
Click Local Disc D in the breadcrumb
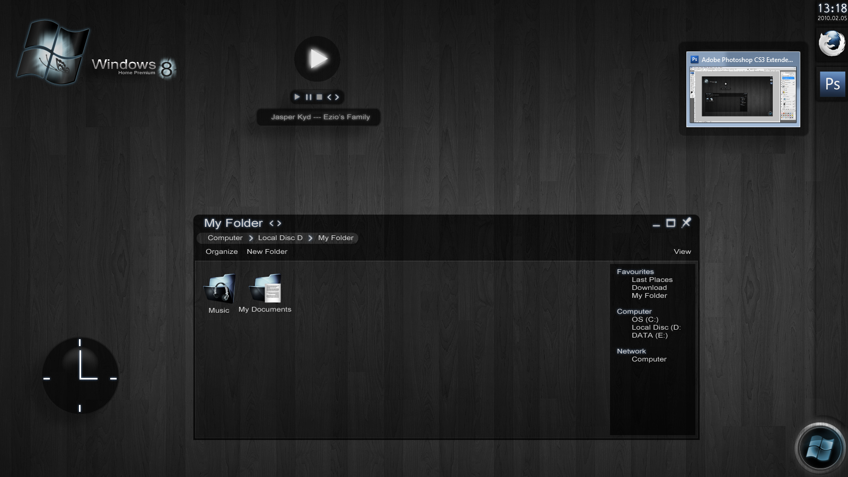[280, 238]
